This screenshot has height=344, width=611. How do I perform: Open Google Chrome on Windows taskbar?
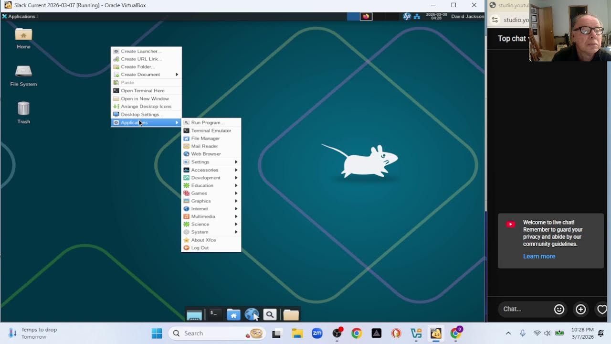pyautogui.click(x=357, y=333)
